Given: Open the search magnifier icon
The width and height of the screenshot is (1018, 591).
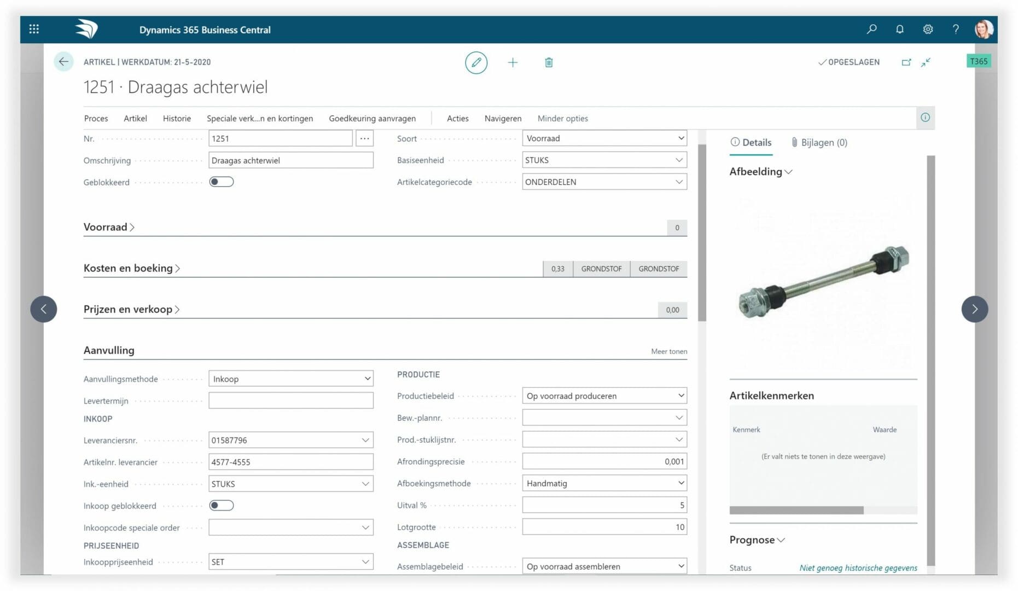Looking at the screenshot, I should 871,29.
